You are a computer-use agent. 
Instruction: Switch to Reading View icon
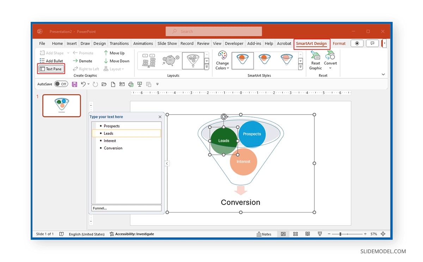(x=307, y=234)
